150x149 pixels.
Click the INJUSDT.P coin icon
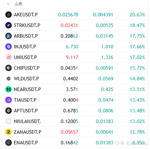click(x=9, y=47)
